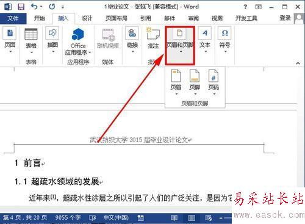
Task: Expand the arrow below 页面
Action: point(10,52)
